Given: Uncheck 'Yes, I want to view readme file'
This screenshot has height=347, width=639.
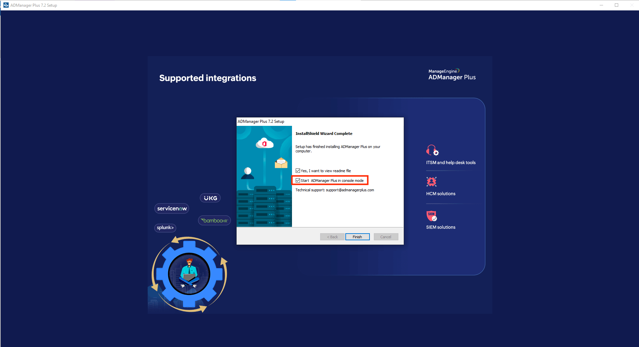Looking at the screenshot, I should point(298,170).
